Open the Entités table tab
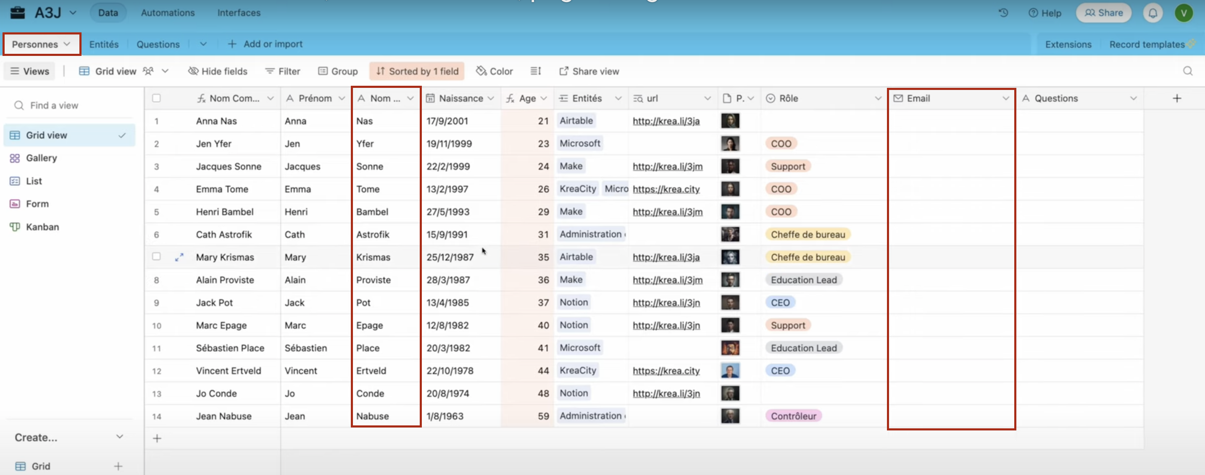Screen dimensions: 1205x475 pos(104,44)
